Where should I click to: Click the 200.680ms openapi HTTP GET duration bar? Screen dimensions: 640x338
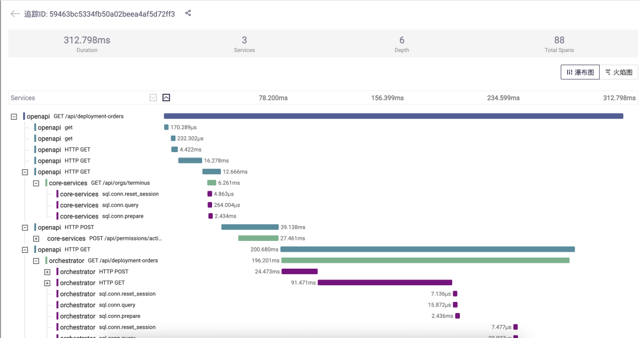[x=427, y=249]
